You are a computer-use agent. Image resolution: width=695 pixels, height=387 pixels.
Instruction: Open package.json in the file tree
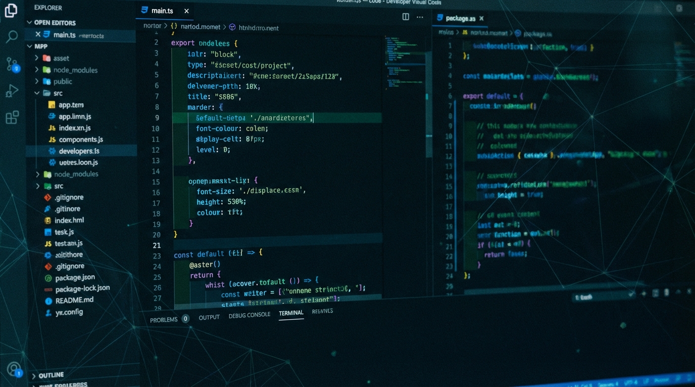point(75,278)
